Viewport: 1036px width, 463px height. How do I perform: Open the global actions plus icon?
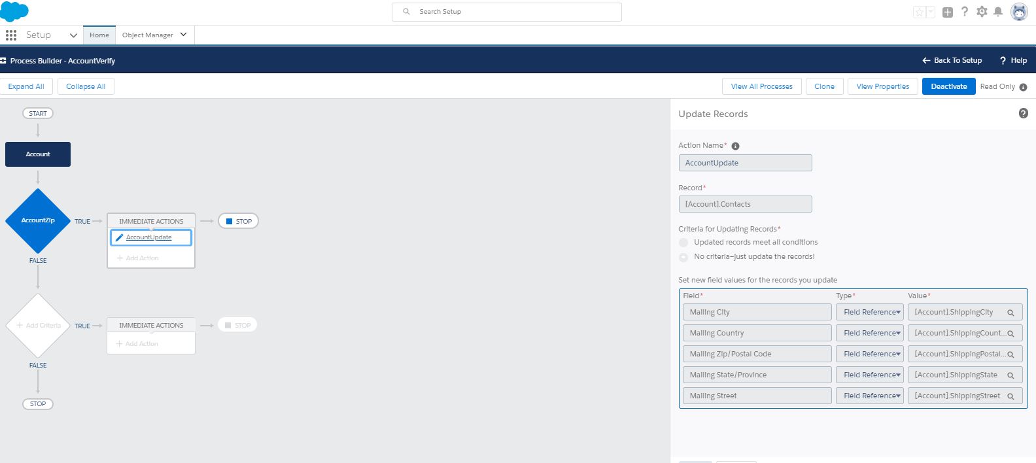coord(948,12)
